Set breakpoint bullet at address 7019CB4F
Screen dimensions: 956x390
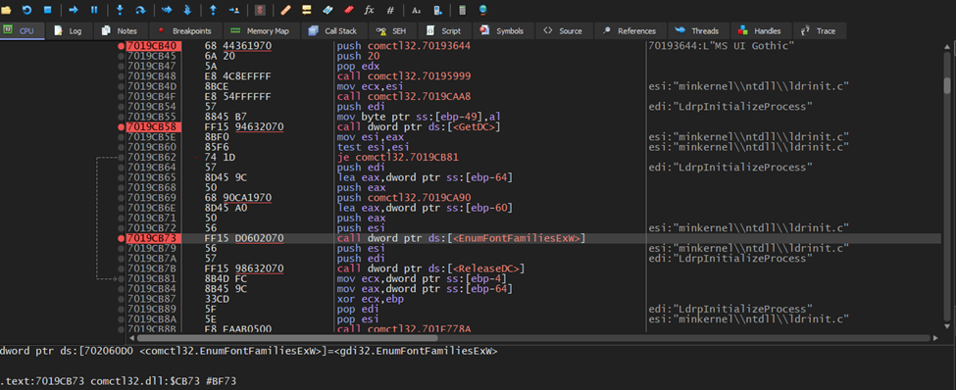[x=122, y=96]
